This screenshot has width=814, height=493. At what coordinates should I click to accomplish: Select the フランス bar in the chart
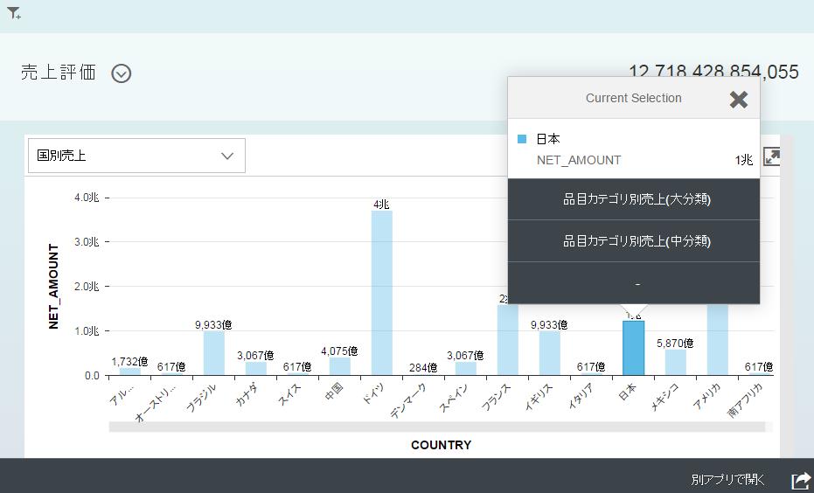coord(507,341)
